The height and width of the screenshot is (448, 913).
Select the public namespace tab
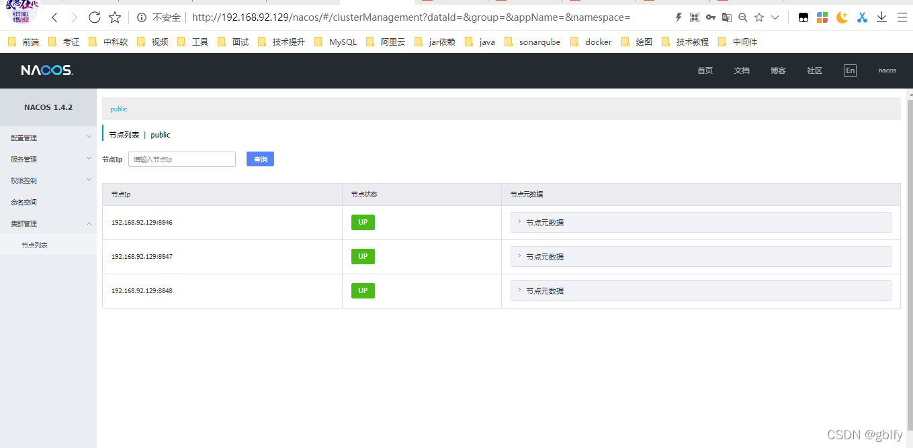pyautogui.click(x=118, y=109)
